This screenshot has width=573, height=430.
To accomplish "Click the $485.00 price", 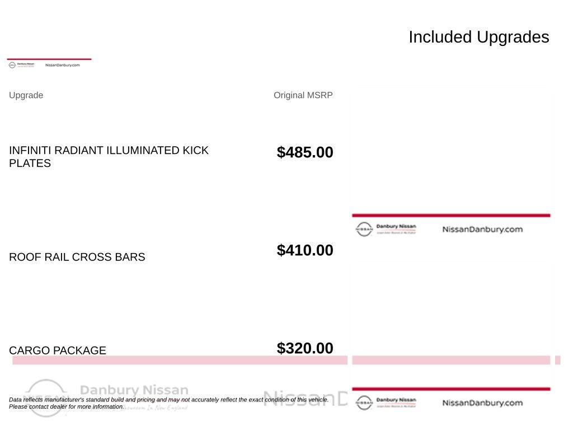I will tap(305, 152).
